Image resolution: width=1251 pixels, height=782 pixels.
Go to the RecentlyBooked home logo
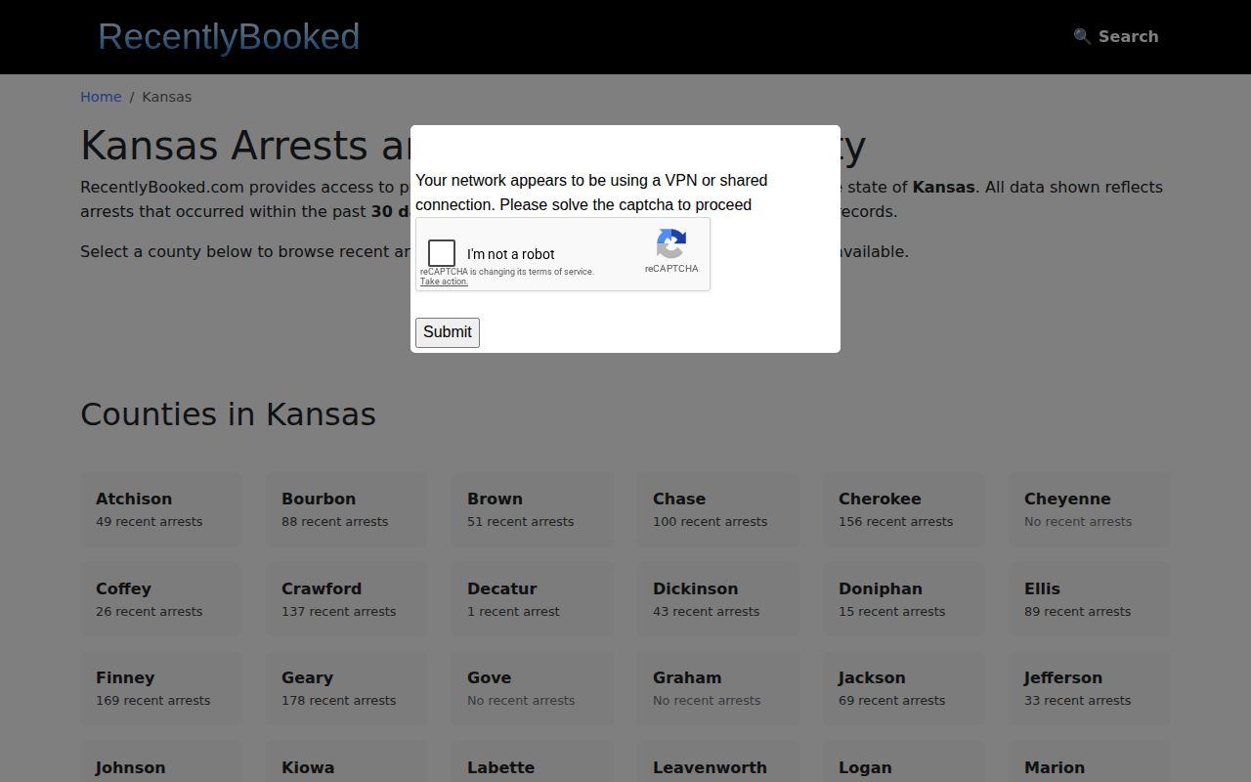pyautogui.click(x=229, y=36)
